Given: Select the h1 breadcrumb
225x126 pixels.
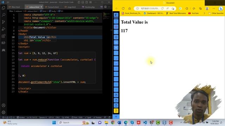Looking at the screenshot, I should click(x=61, y=11).
